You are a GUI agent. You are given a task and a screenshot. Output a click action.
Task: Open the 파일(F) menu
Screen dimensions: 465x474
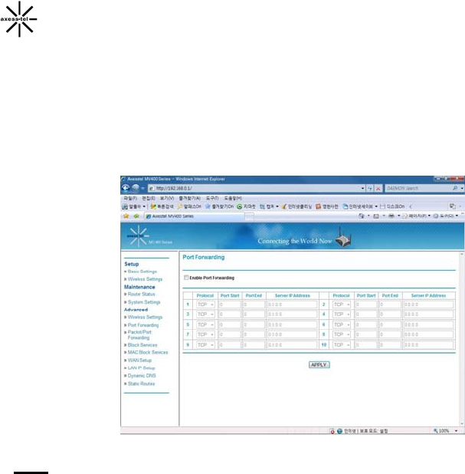(130, 198)
